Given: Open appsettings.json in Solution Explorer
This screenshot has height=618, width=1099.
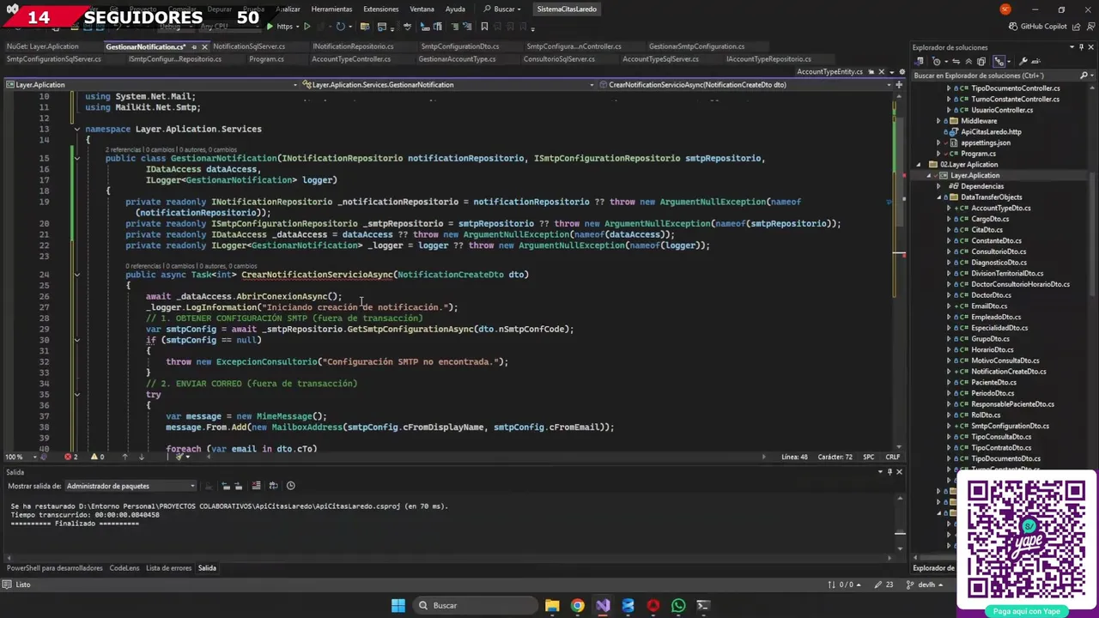Looking at the screenshot, I should pyautogui.click(x=985, y=142).
